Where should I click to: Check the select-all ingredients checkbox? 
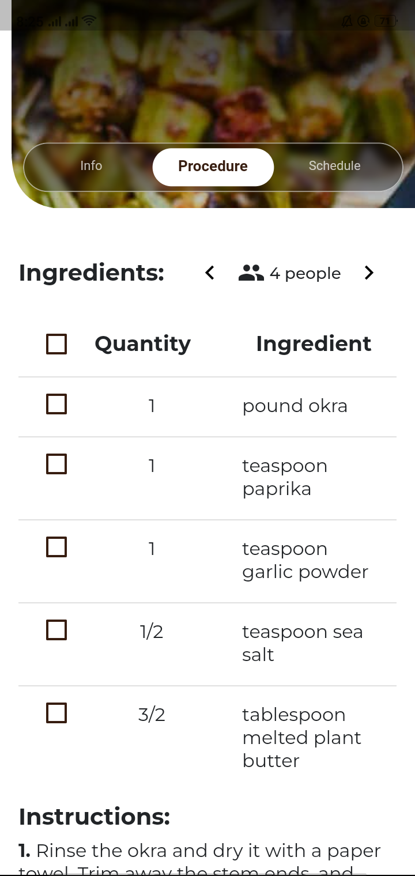pos(56,344)
